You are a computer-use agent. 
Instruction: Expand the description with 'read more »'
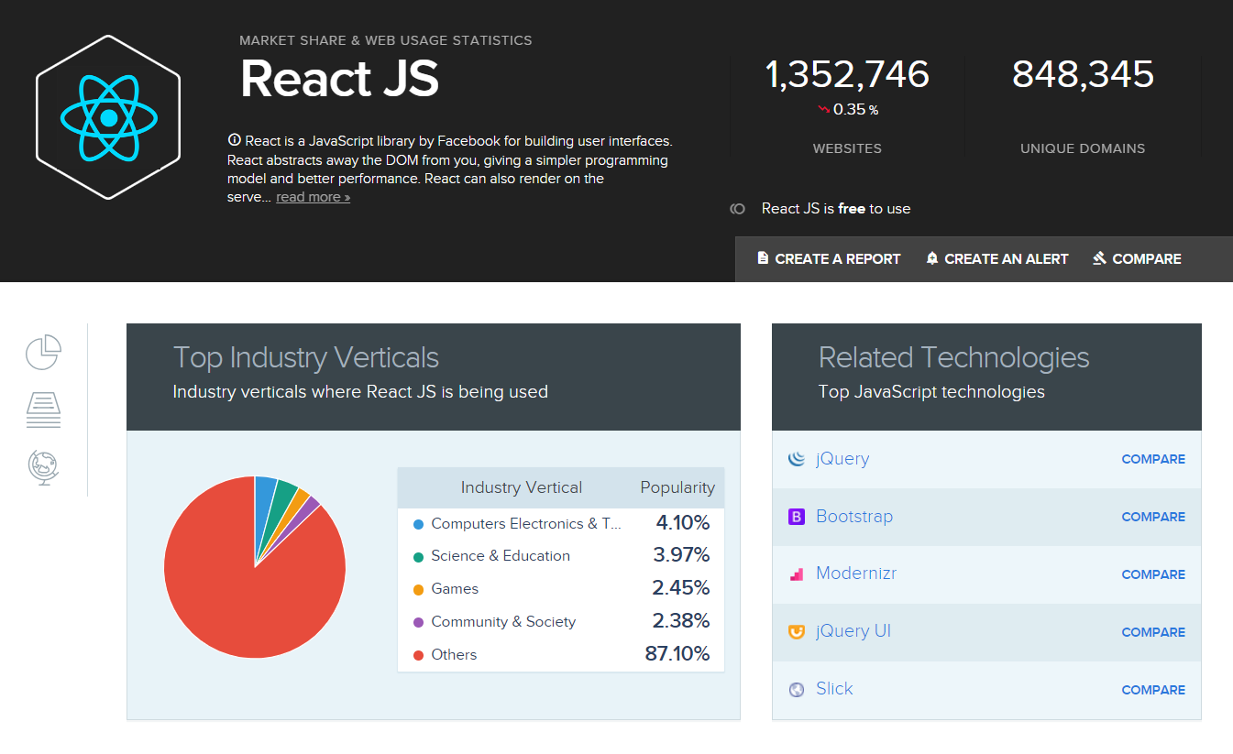click(x=313, y=196)
